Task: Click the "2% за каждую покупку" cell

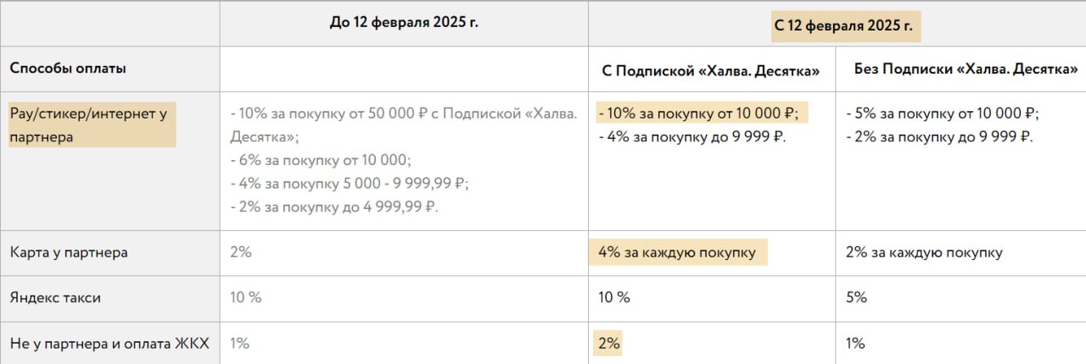Action: 924,252
